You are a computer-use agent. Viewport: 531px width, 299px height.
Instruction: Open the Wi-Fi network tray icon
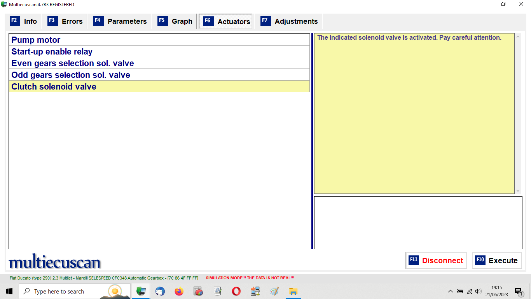(470, 291)
